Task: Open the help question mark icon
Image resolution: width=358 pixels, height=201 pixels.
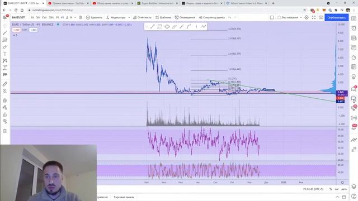Action: (354, 196)
